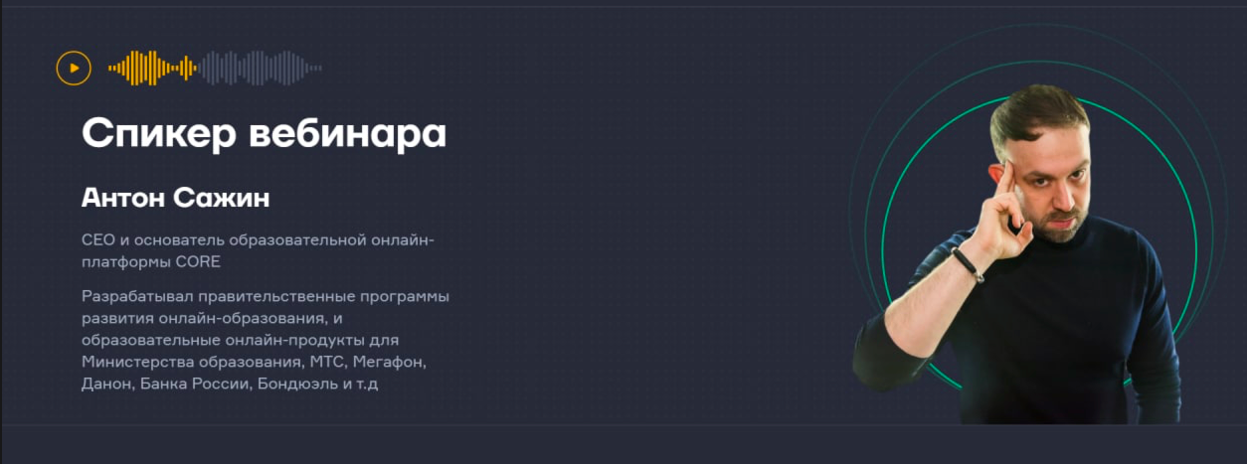Click the "Спикер вебинара" heading
This screenshot has height=464, width=1247.
264,133
